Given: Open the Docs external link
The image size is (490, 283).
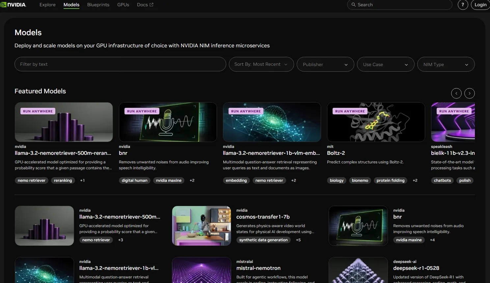Looking at the screenshot, I should pyautogui.click(x=145, y=5).
